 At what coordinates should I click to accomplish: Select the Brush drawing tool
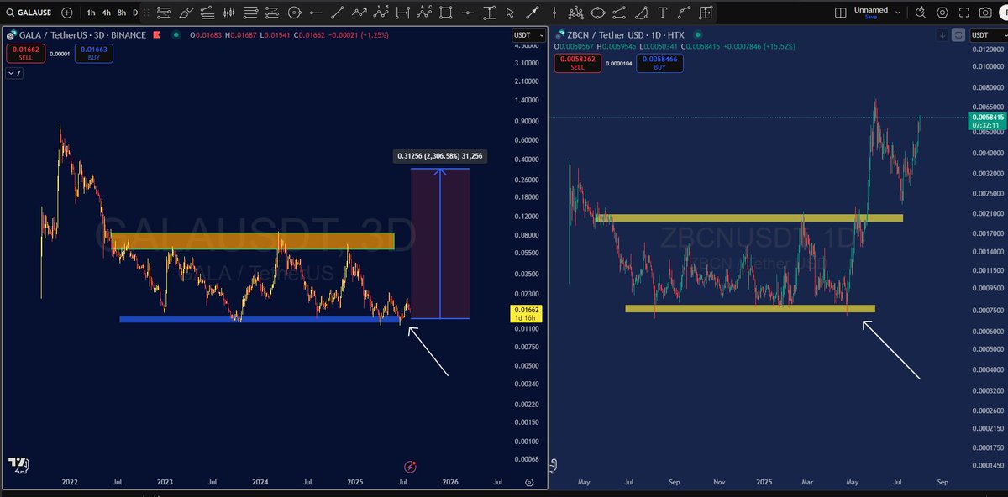tap(186, 13)
